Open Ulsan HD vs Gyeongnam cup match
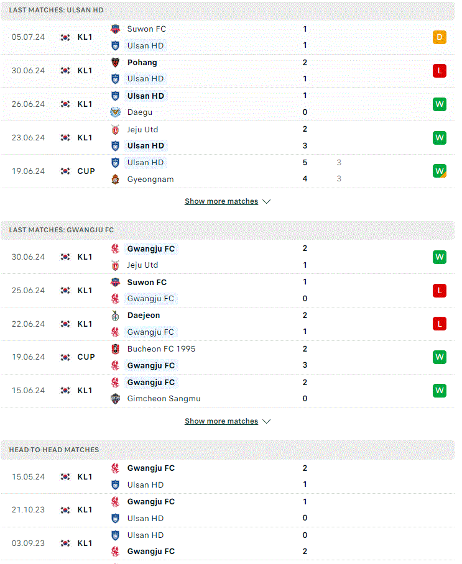This screenshot has height=564, width=462. coord(228,171)
